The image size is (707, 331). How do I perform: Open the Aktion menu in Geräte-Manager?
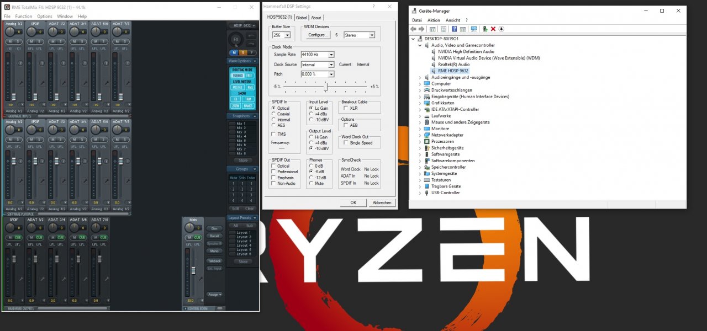pos(434,20)
